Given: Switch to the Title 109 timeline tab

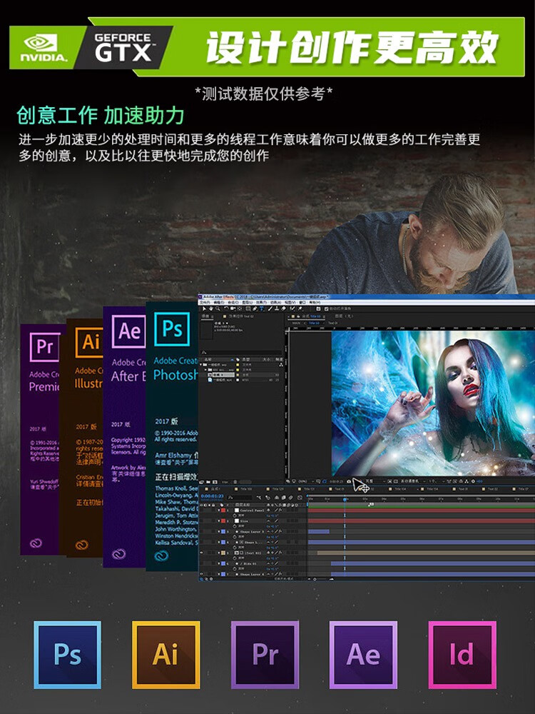Looking at the screenshot, I should point(244,489).
